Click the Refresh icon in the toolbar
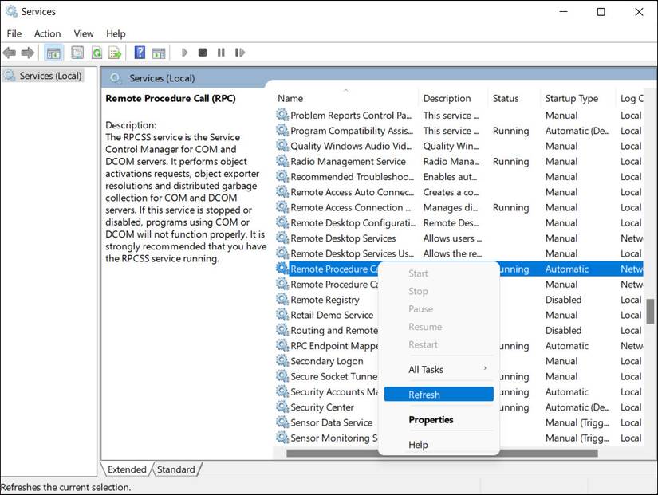The image size is (658, 495). coord(97,53)
